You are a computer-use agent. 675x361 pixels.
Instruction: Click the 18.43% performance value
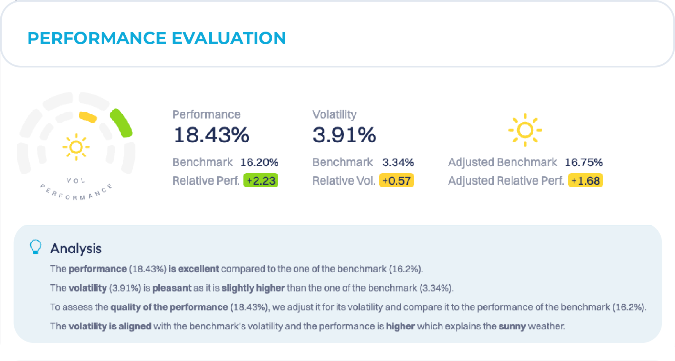pos(211,135)
